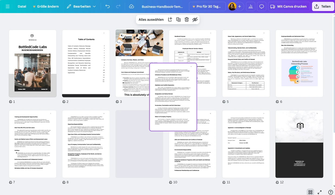Enter fullscreen presentation mode icon
Viewport: 335px width, 195px height.
[x=320, y=192]
